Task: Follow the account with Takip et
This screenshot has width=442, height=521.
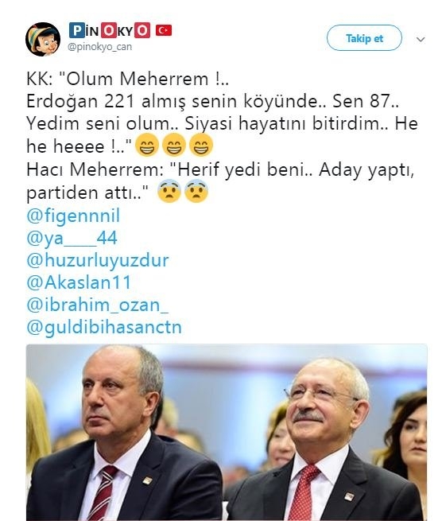Action: coord(364,38)
